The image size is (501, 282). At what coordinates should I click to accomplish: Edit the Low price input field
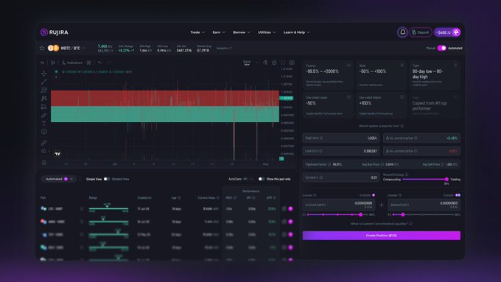(x=341, y=151)
